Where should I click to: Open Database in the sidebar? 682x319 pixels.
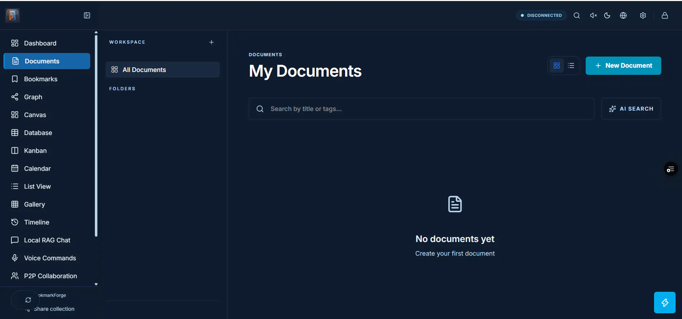47,133
